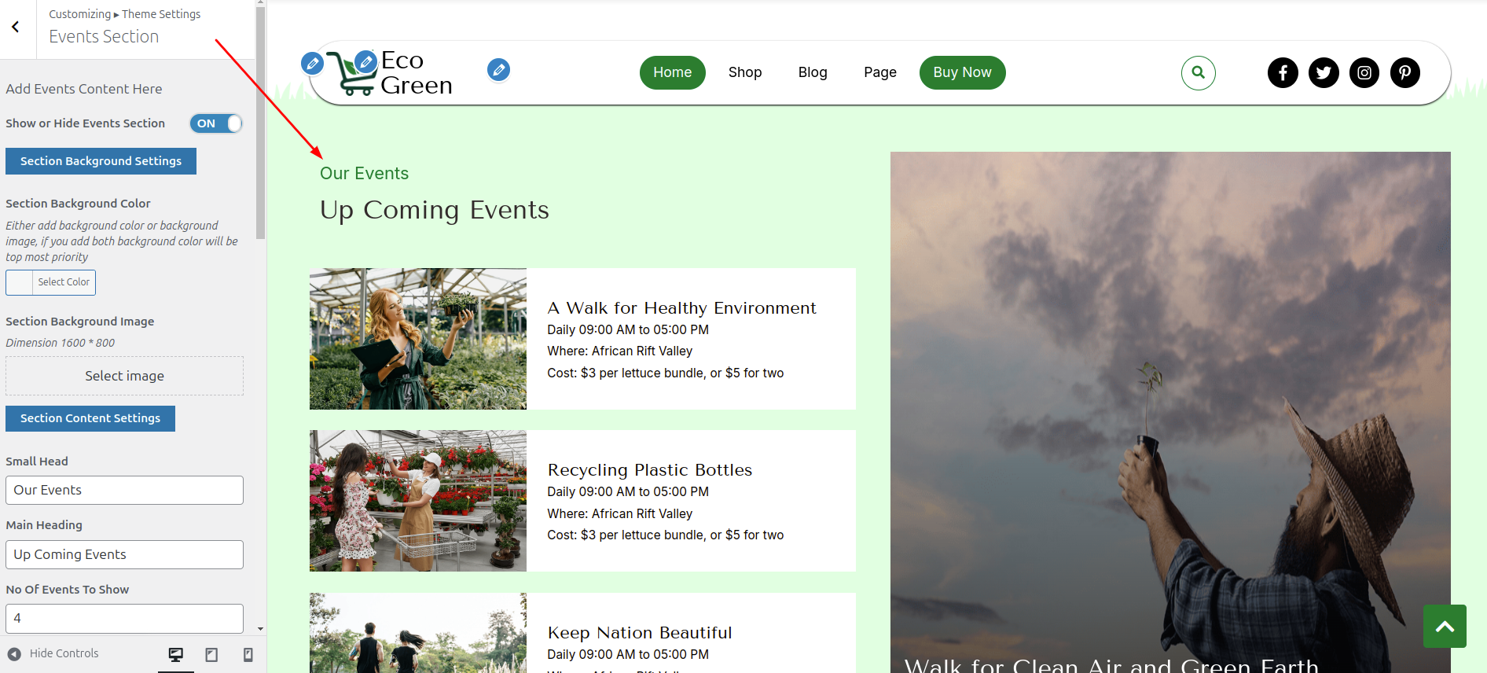Open the Page menu item
This screenshot has height=673, width=1487.
[880, 72]
